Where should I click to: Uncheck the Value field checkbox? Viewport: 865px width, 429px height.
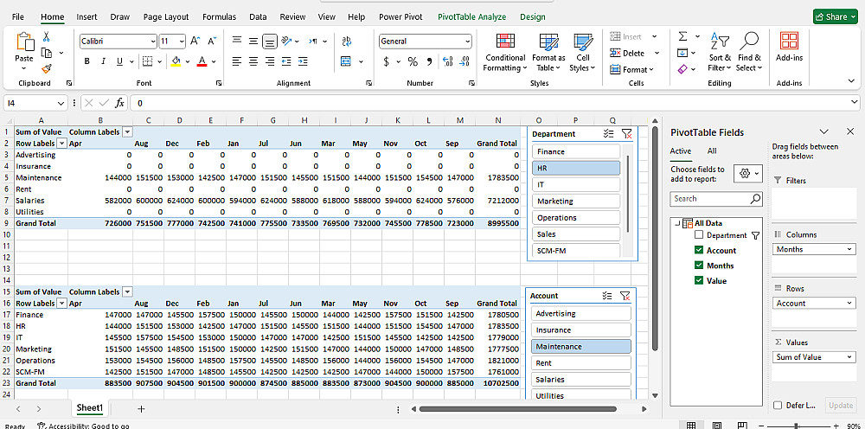(699, 281)
